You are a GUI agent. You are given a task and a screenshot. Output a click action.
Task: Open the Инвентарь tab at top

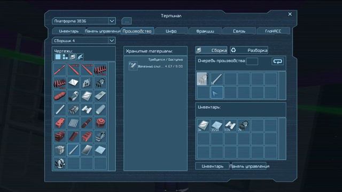click(69, 31)
